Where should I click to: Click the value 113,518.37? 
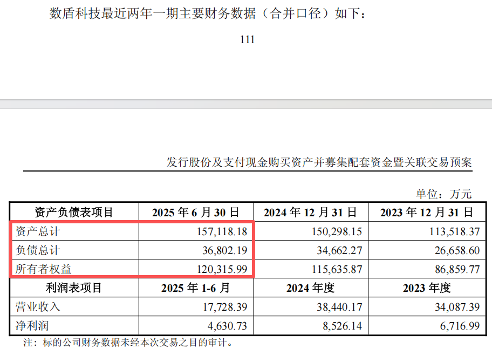click(454, 231)
